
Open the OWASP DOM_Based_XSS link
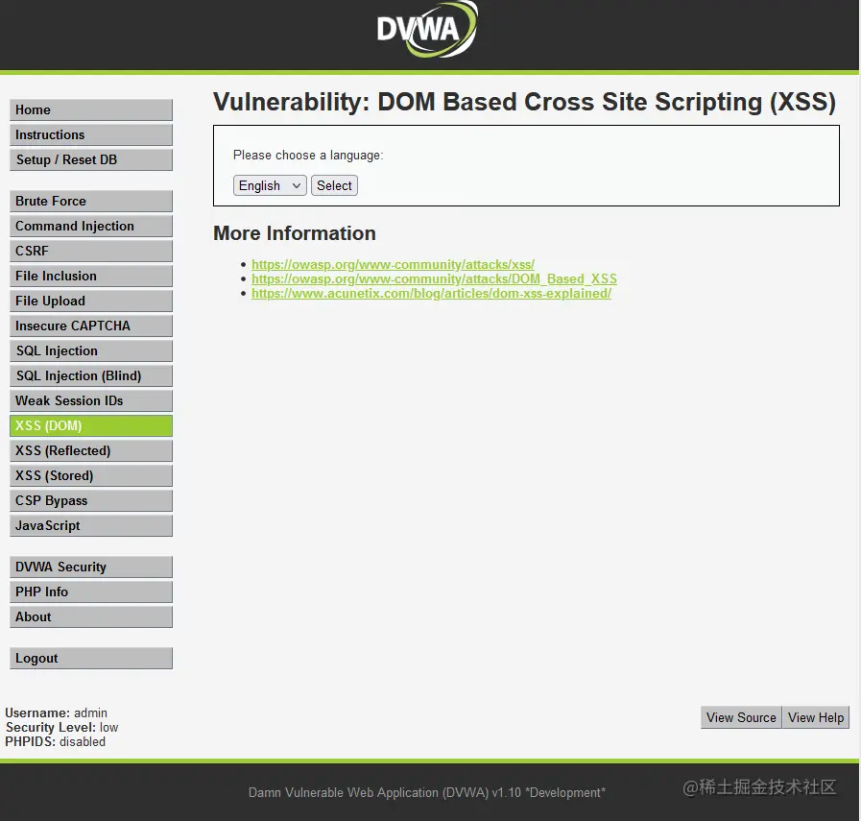[435, 279]
